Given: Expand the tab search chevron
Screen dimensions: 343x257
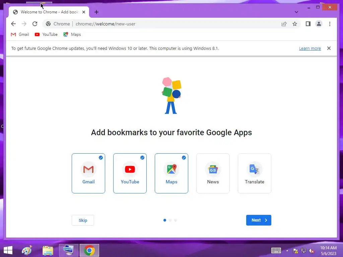Looking at the screenshot, I should 296,12.
